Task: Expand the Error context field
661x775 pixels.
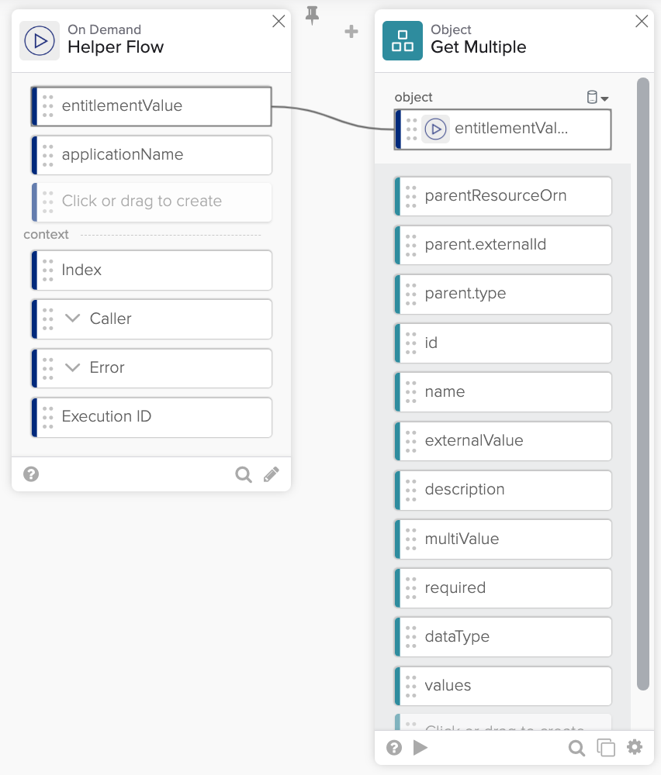Action: (x=73, y=367)
